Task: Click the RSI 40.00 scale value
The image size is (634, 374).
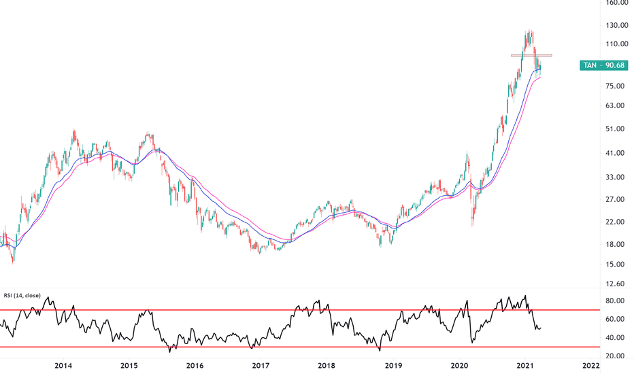Action: 615,337
